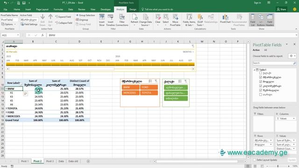Open the Design ribbon tab
This screenshot has width=299, height=168.
tap(133, 9)
